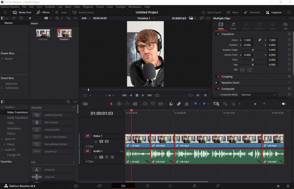Disable the Cropping section toggle
Image resolution: width=294 pixels, height=189 pixels.
coord(217,76)
